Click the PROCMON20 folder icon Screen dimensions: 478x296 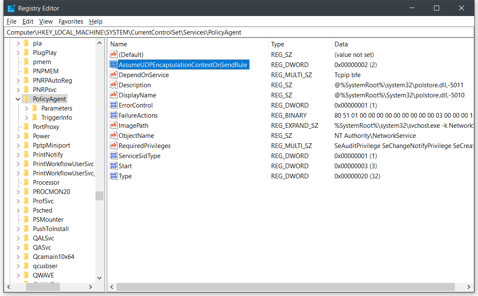(27, 191)
